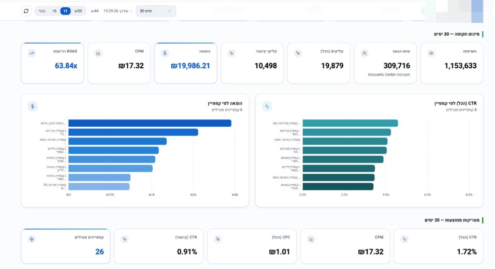Screen dimensions: 495x269
Task: Click spend bar for 'קמפיין המרות | פסח'
Action: click(x=117, y=141)
